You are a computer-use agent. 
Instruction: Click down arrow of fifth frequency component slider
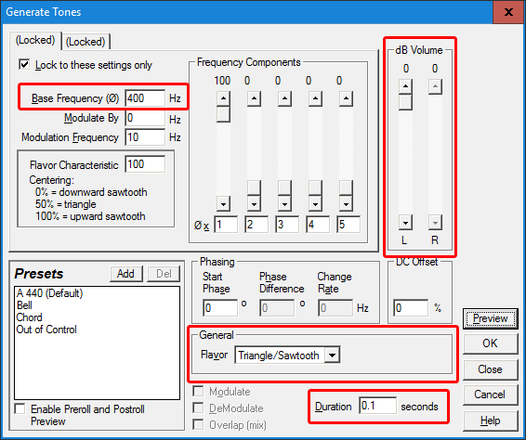[346, 203]
